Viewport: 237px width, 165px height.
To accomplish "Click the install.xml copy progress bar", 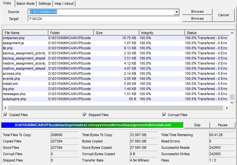I will point(92,125).
